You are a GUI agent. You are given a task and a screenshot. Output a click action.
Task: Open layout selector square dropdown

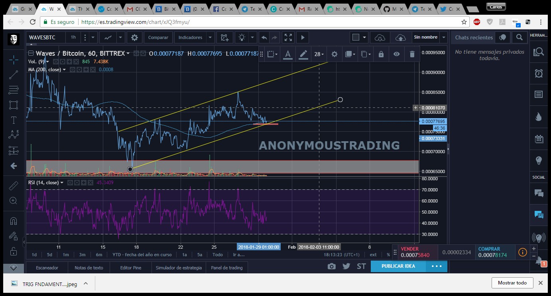pos(358,37)
